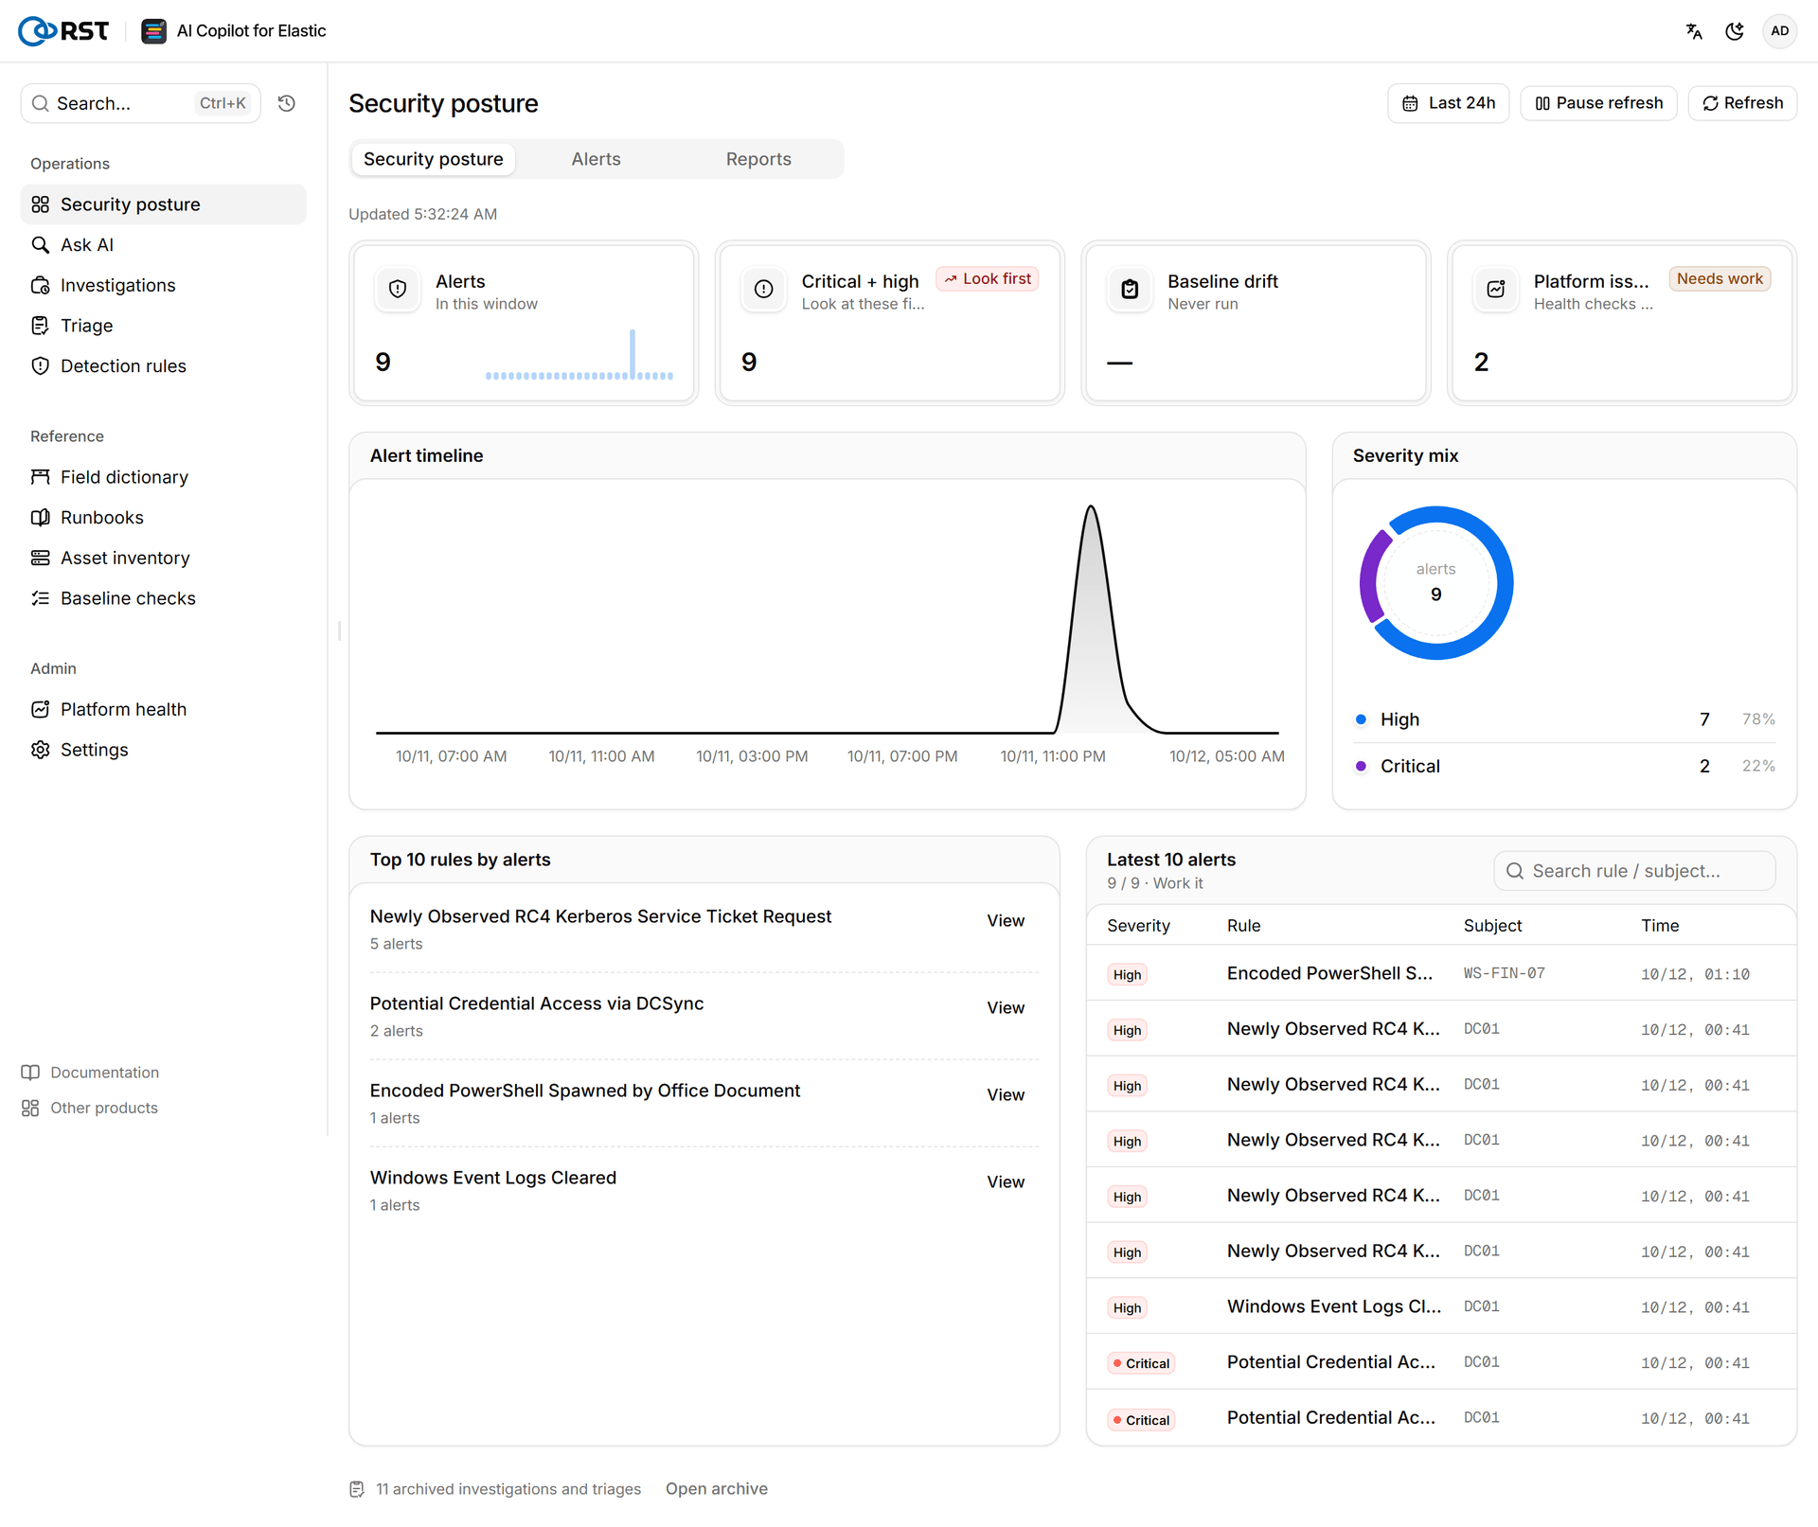Click the Needs work badge
Image resolution: width=1818 pixels, height=1527 pixels.
[1720, 278]
